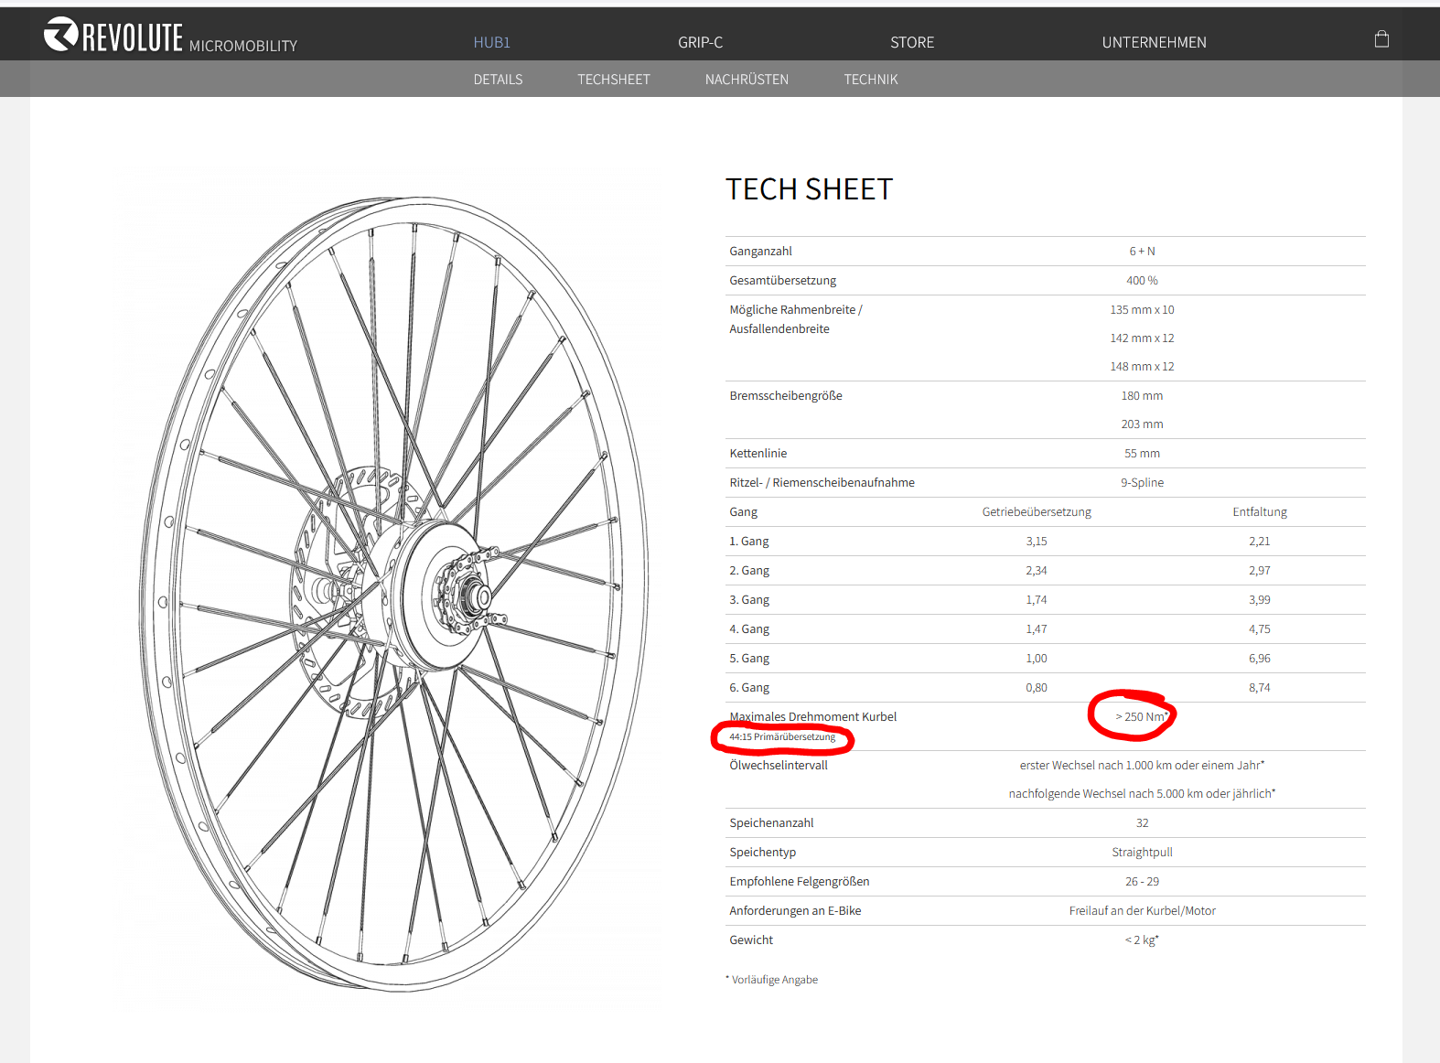Open the HUB1 menu item
The height and width of the screenshot is (1063, 1440).
[x=491, y=43]
